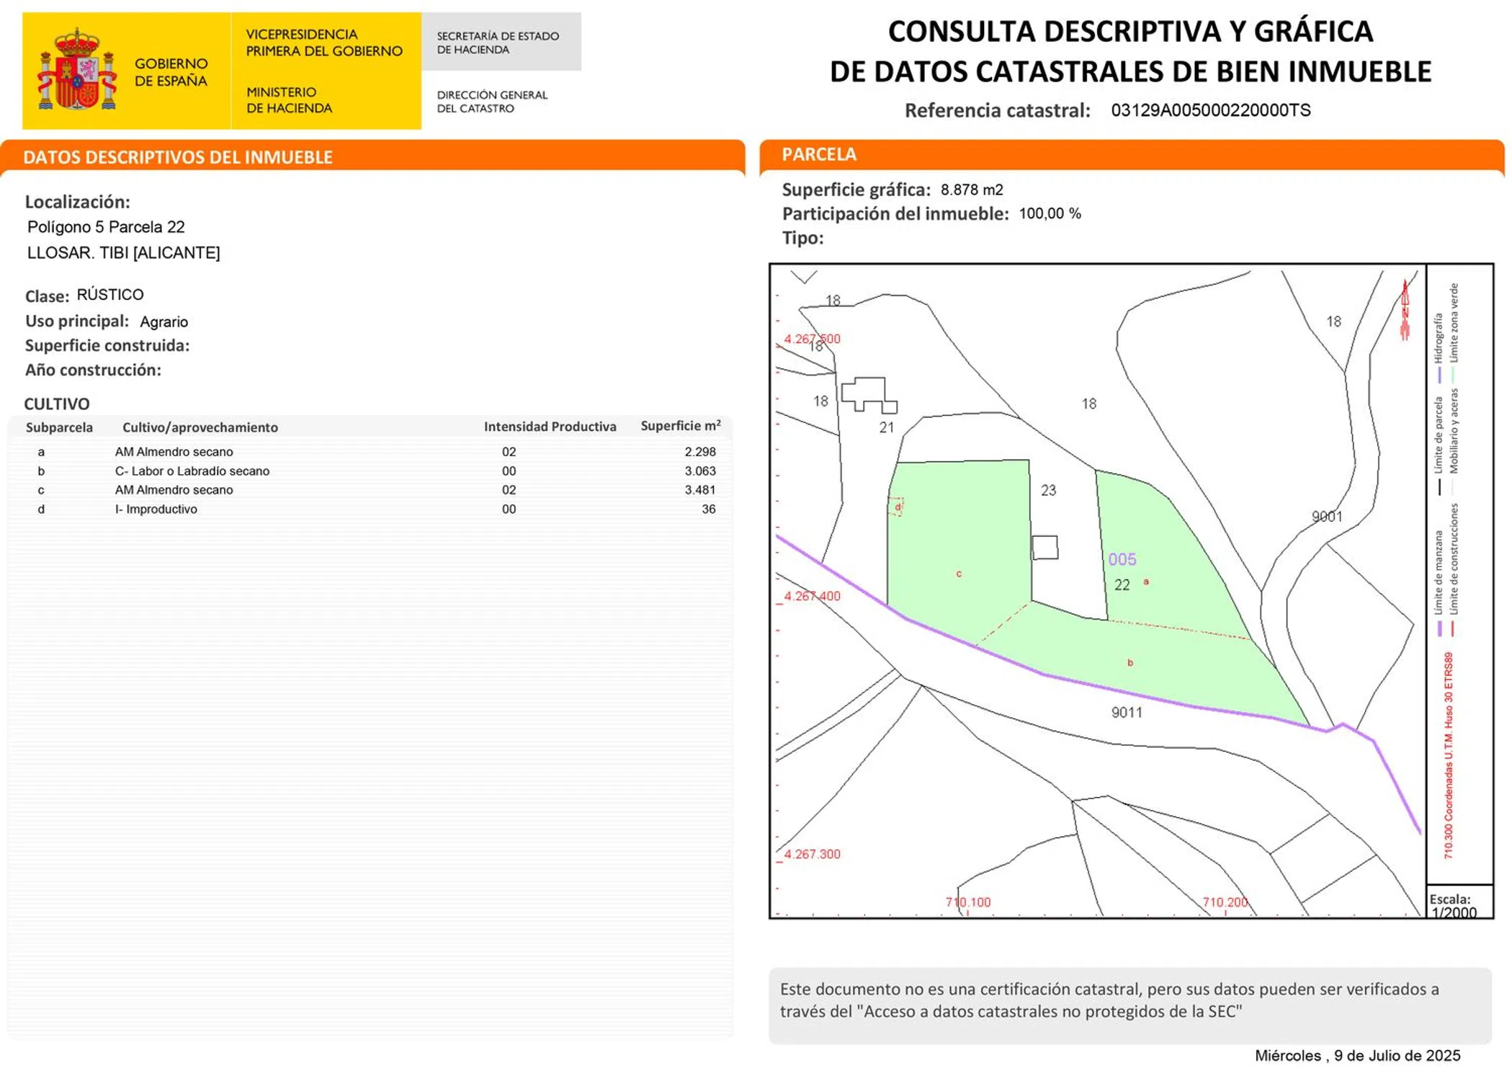Viewport: 1512px width, 1081px height.
Task: Click the Subparcela column header
Action: pyautogui.click(x=59, y=427)
